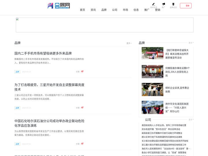Open sidebar link 倾听企业诉求,宣传惠企政策
208x156 pixels.
coord(177,90)
